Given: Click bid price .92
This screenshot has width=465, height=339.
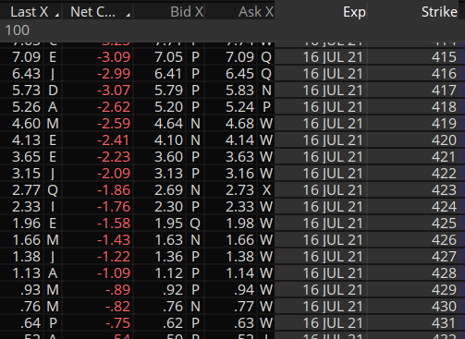Looking at the screenshot, I should (173, 290).
